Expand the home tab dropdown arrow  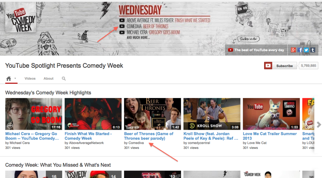point(15,78)
